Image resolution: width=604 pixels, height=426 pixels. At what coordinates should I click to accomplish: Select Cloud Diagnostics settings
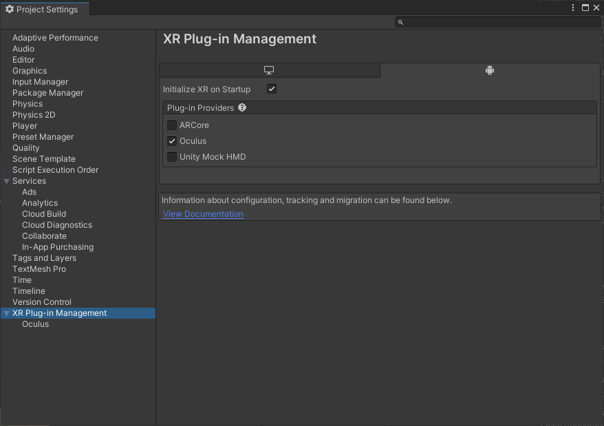point(57,225)
